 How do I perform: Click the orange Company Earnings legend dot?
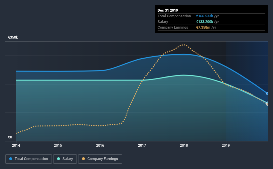[x=83, y=159]
